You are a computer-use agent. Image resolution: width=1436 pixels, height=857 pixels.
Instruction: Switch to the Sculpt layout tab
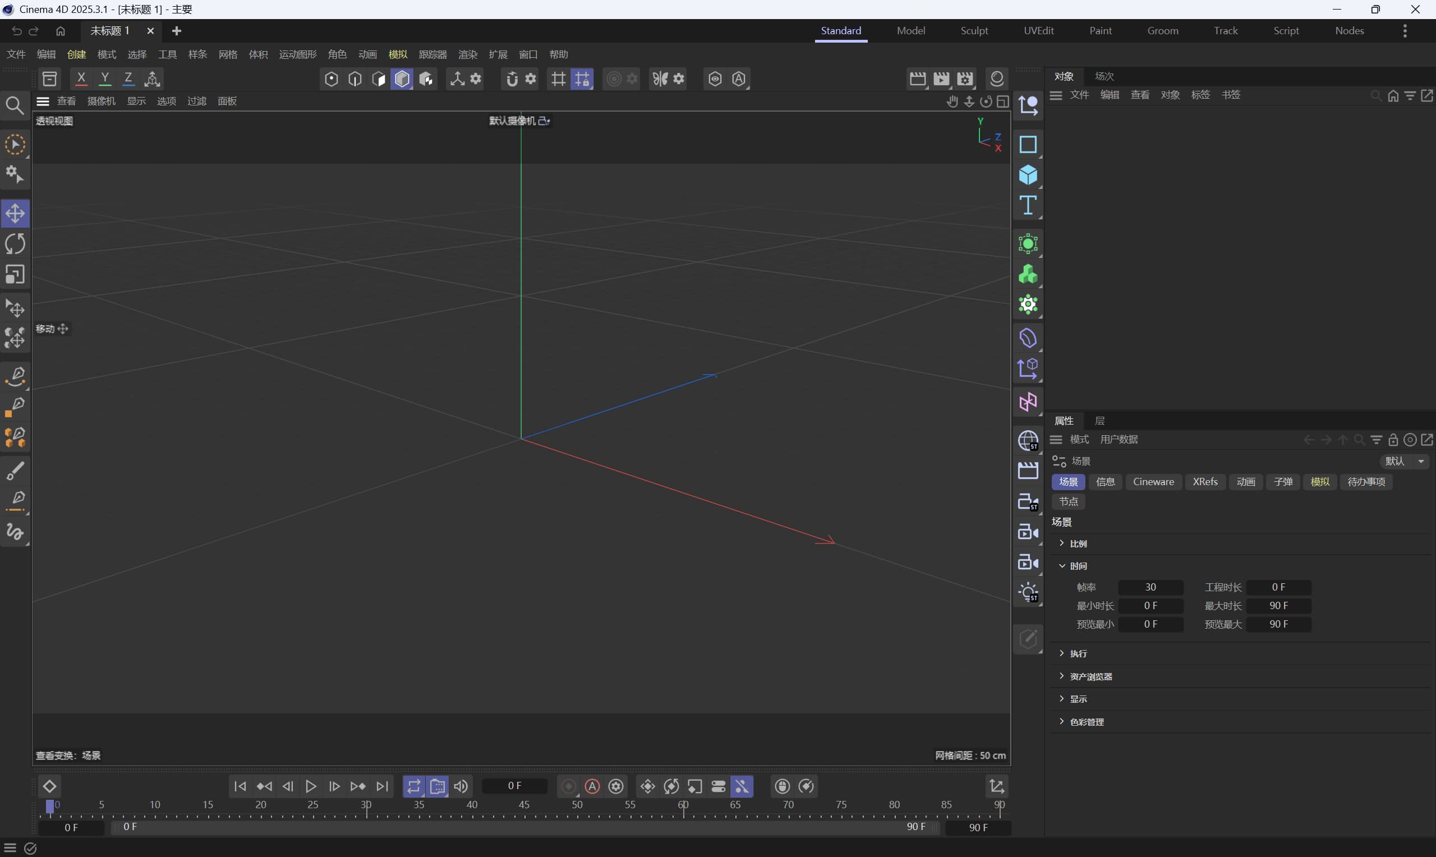(x=974, y=31)
